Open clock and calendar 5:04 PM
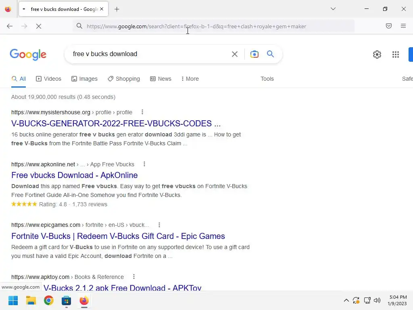This screenshot has width=413, height=310. [397, 300]
